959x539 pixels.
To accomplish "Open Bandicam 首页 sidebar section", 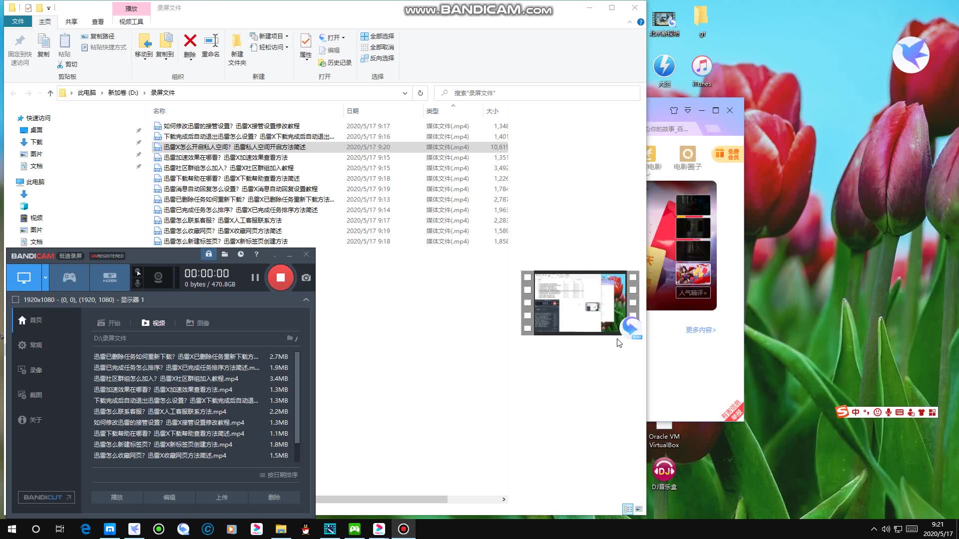I will pyautogui.click(x=30, y=320).
